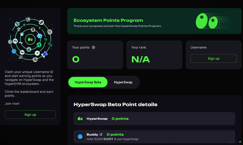Click the Buddy token icon
243x145 pixels.
click(x=80, y=136)
